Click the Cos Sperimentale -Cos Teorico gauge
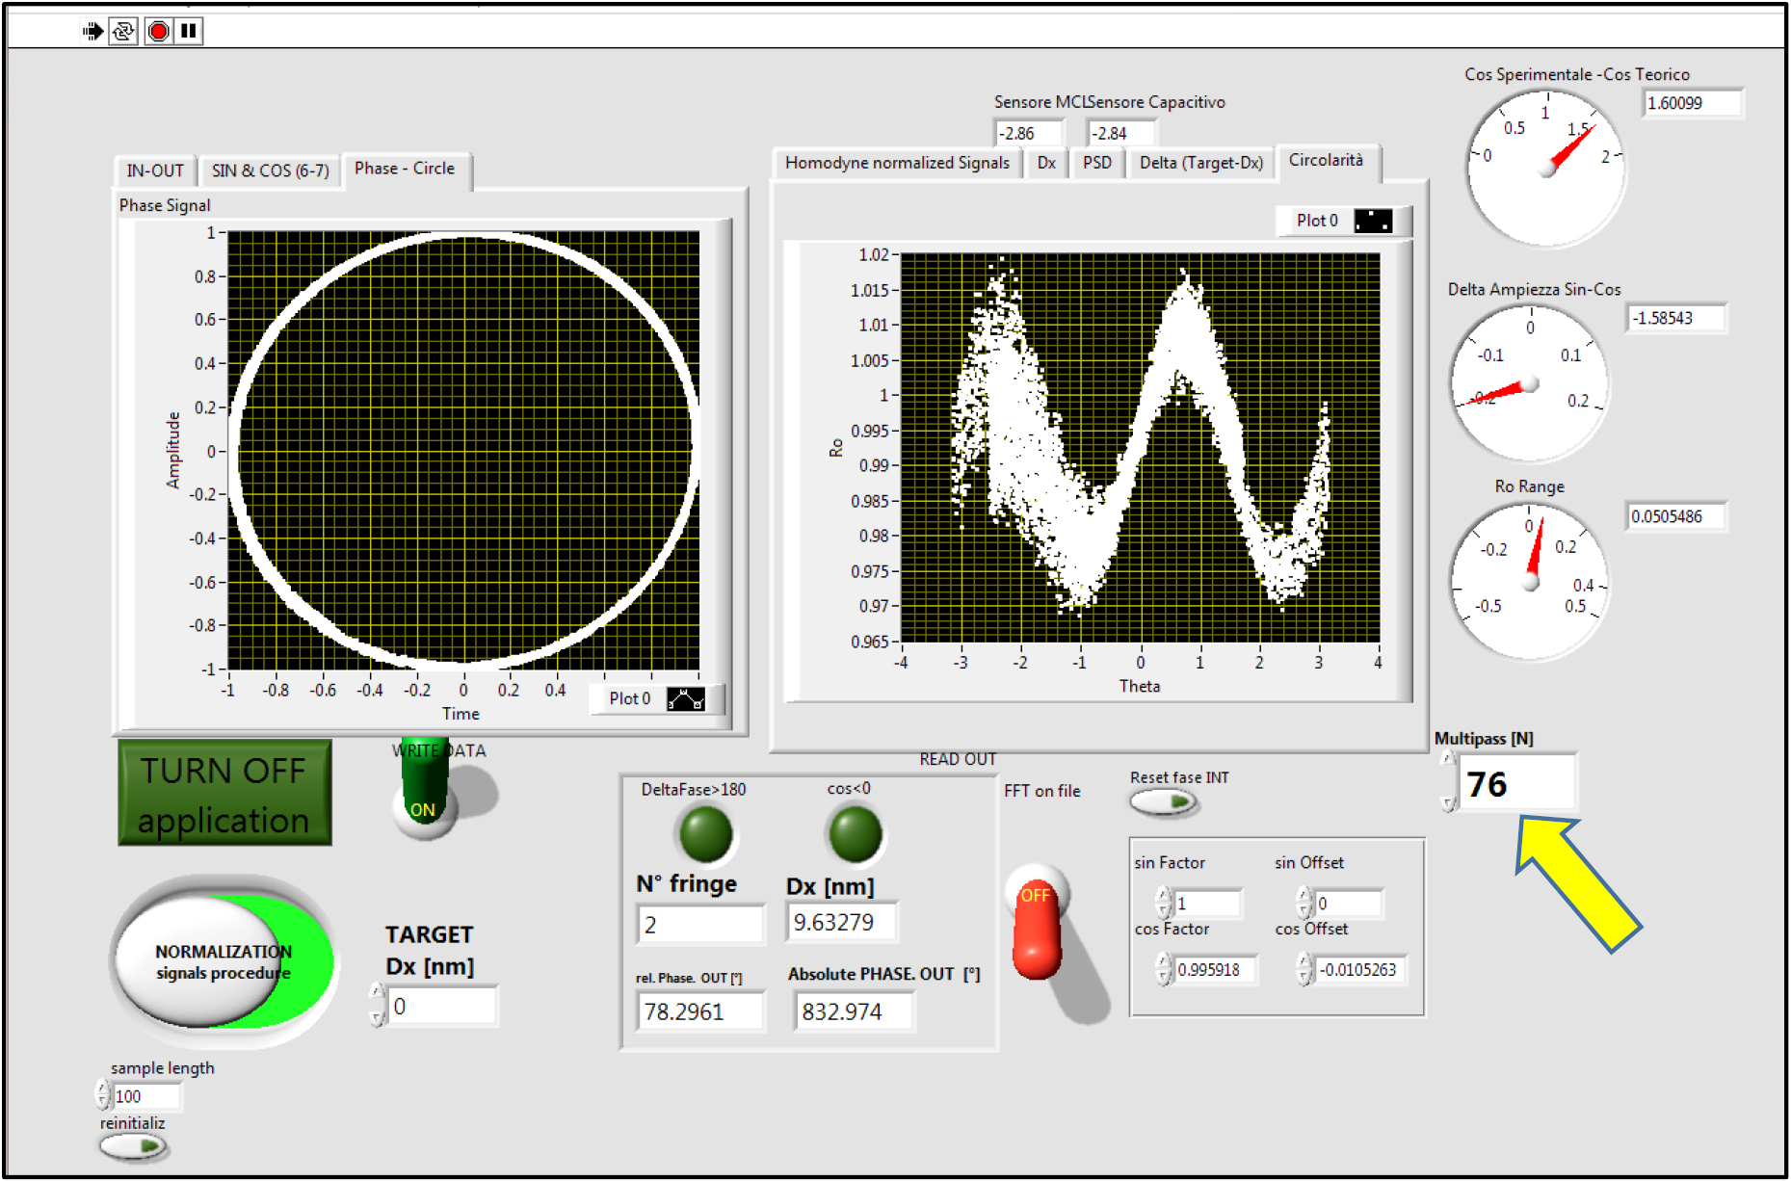This screenshot has width=1791, height=1181. coord(1547,169)
